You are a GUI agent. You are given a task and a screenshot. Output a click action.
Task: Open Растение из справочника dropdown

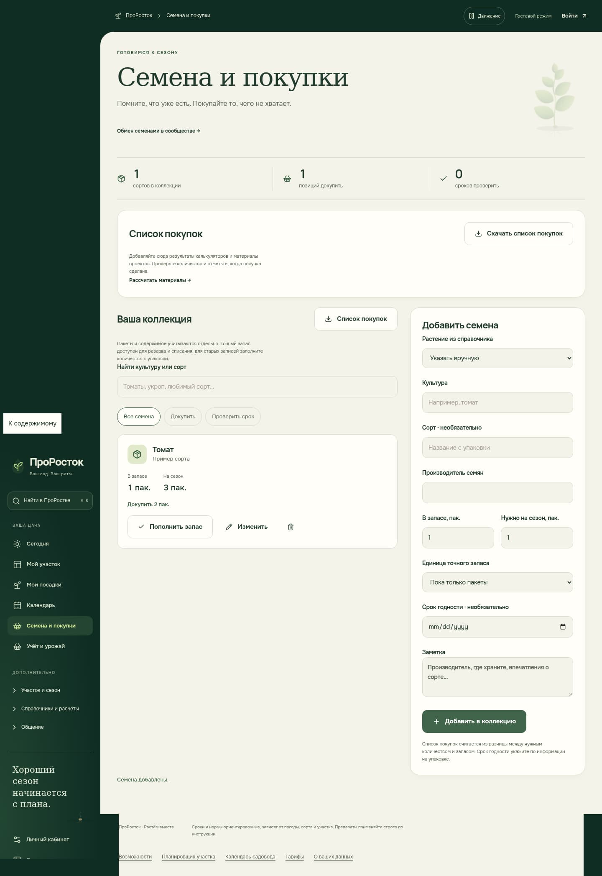(497, 358)
